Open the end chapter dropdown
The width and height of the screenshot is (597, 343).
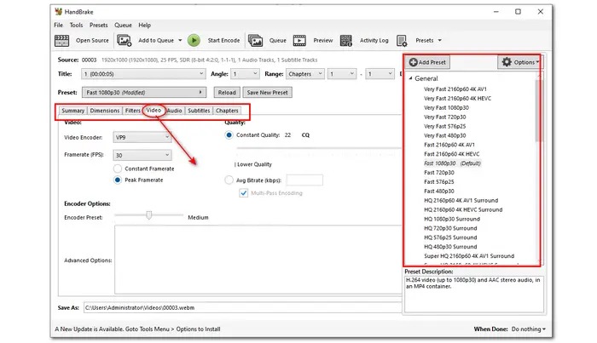click(x=380, y=74)
